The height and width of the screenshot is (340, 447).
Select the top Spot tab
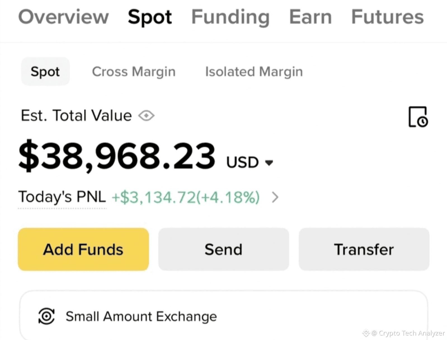click(x=150, y=17)
